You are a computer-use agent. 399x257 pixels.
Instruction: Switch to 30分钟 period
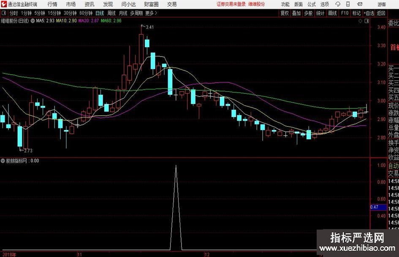(x=70, y=13)
